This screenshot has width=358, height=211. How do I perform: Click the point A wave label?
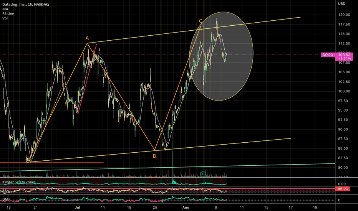(87, 38)
